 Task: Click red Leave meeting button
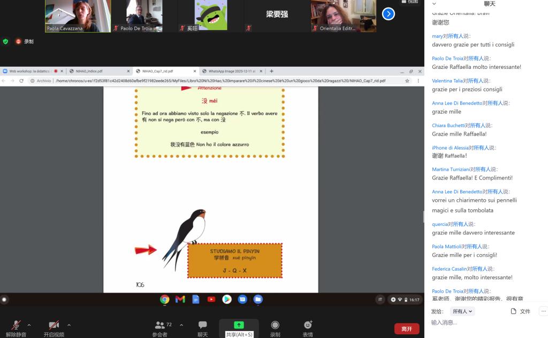tap(407, 328)
